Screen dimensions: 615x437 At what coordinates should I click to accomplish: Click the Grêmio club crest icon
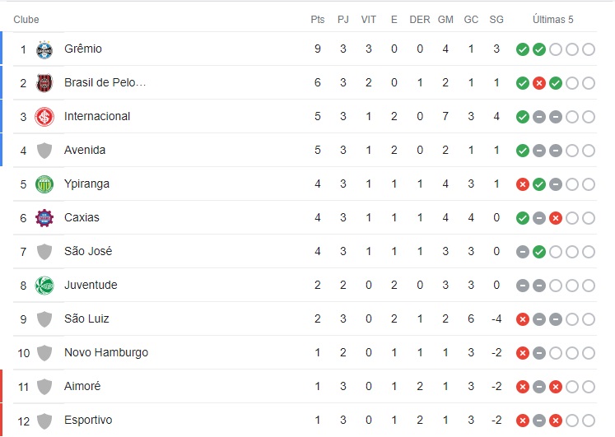(44, 49)
